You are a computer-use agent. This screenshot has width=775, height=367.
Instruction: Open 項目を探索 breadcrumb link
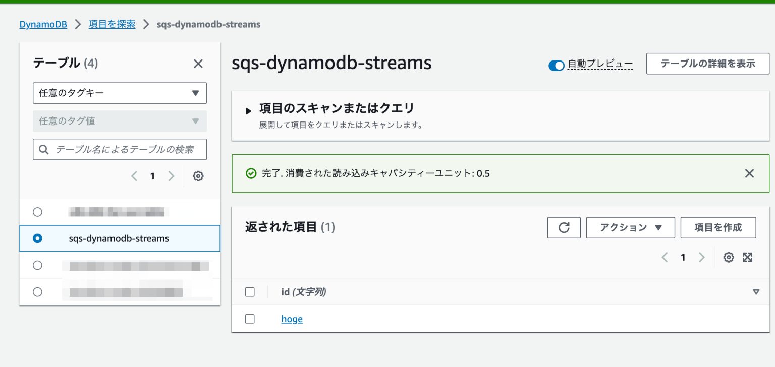point(112,24)
